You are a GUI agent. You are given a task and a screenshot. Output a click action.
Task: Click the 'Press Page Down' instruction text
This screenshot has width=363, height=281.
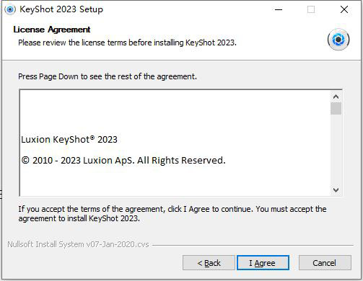[x=108, y=76]
